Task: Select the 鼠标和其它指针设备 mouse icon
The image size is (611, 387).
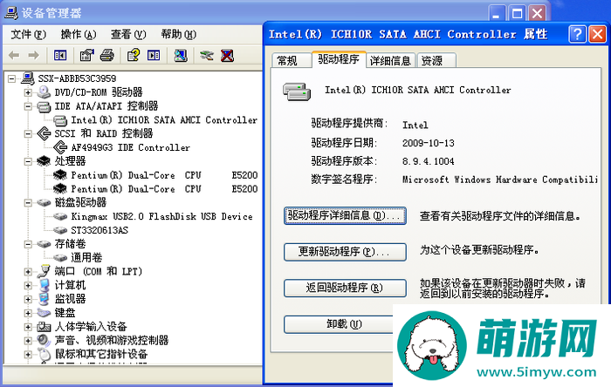Action: tap(44, 355)
